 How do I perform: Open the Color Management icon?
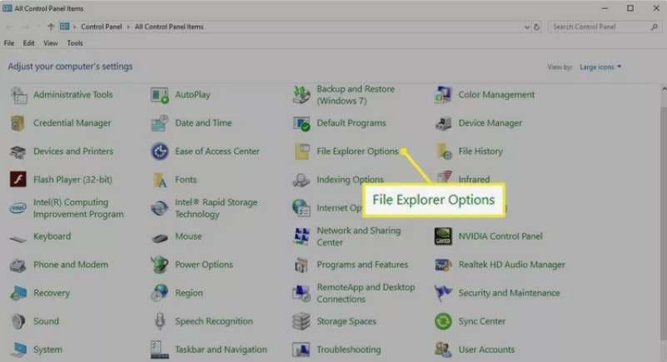[443, 95]
